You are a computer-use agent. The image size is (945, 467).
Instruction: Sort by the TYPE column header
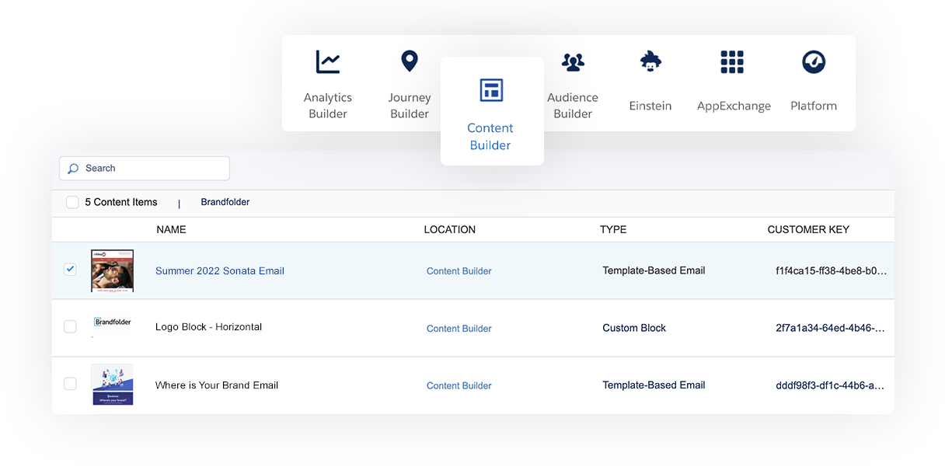click(613, 230)
